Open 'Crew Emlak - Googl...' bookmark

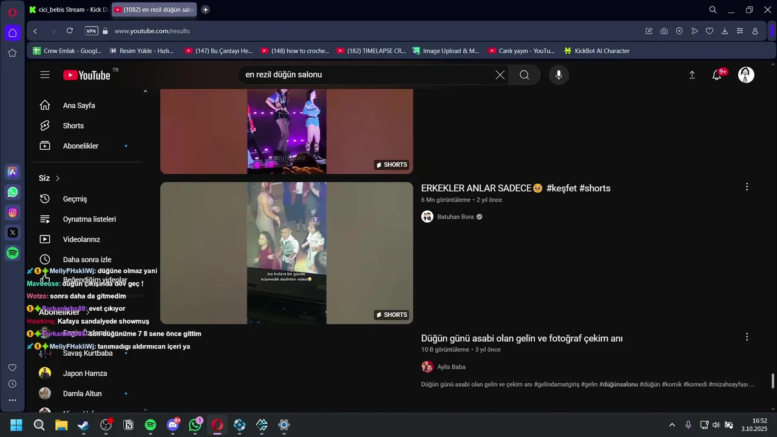[67, 51]
